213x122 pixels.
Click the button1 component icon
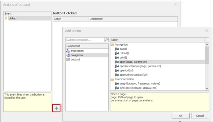coord(68,60)
